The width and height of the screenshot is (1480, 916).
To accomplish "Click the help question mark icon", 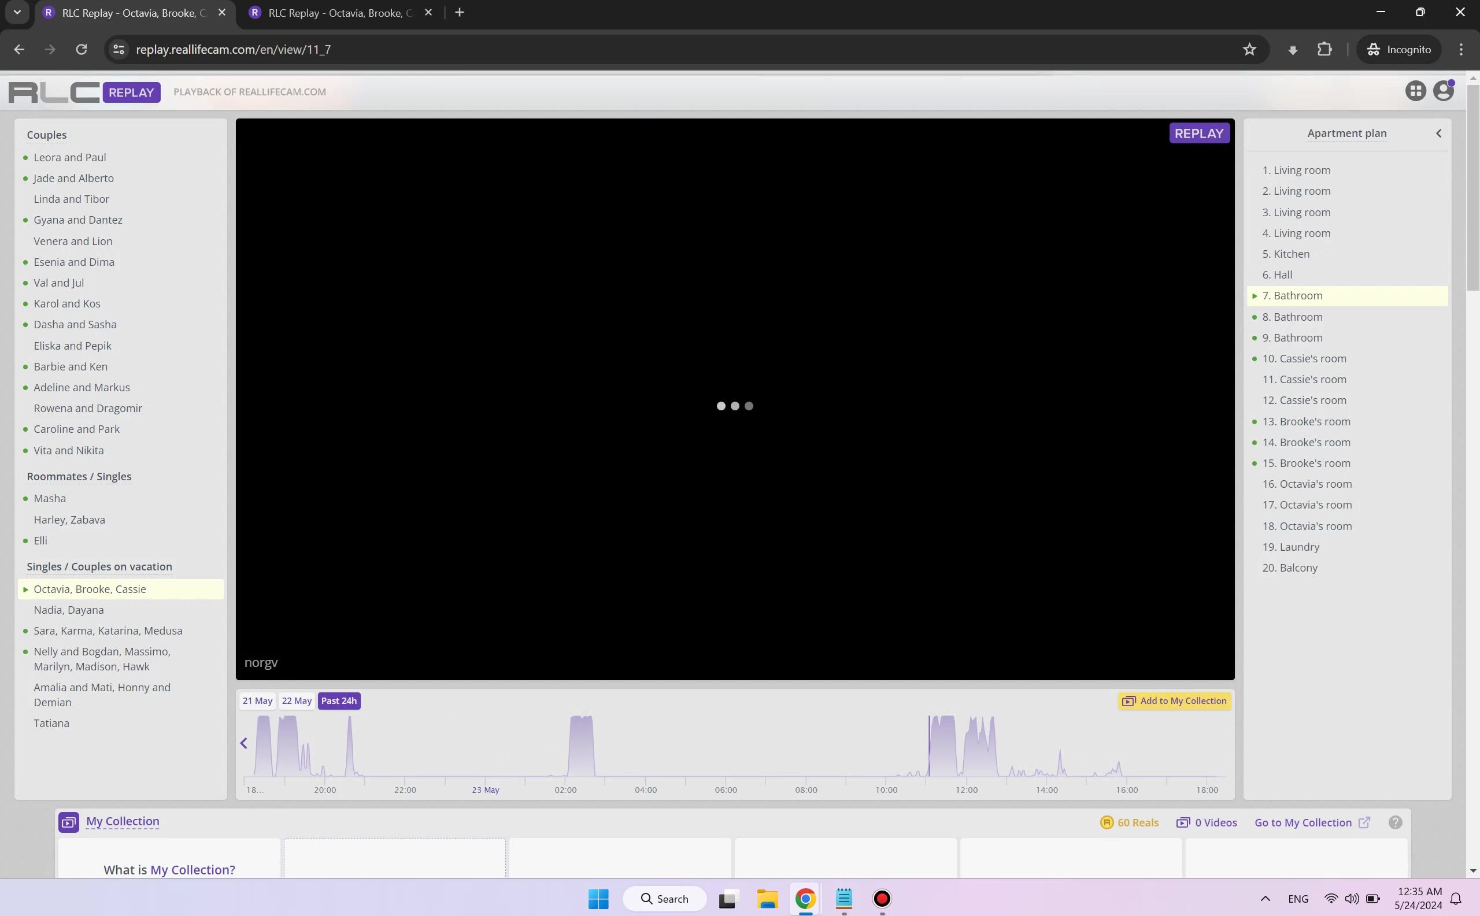I will (1395, 822).
